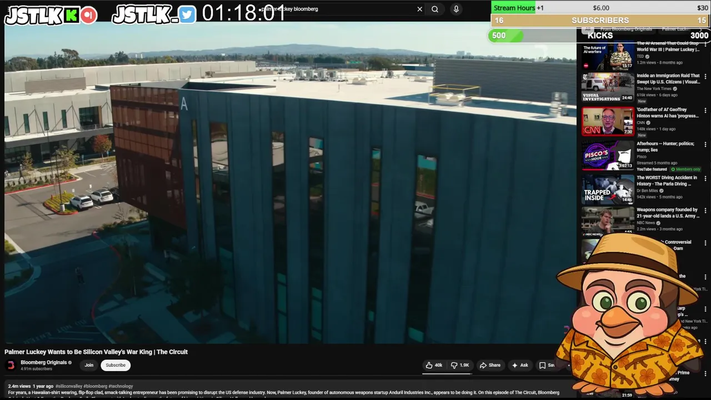Viewport: 711px width, 400px height.
Task: Click 'Weapons company founded by 21-year-old' title
Action: coord(668,213)
